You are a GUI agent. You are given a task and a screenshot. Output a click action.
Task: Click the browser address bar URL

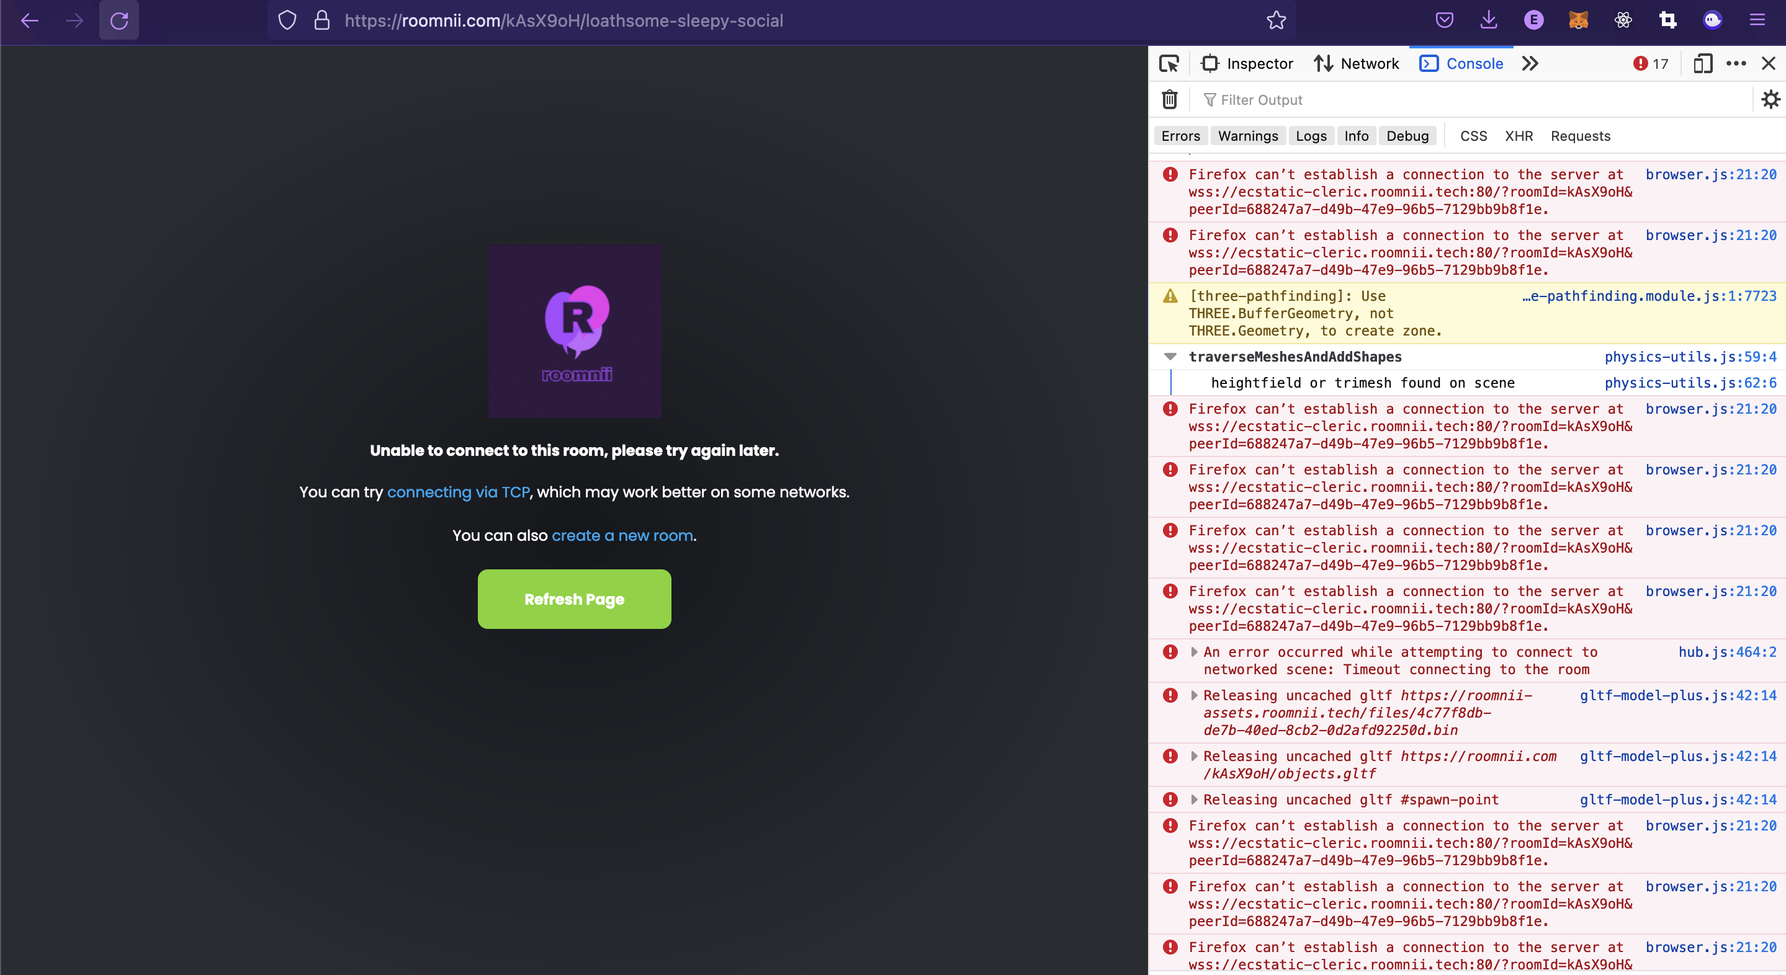click(x=563, y=21)
